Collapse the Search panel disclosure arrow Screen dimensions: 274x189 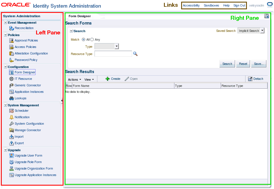[71, 31]
